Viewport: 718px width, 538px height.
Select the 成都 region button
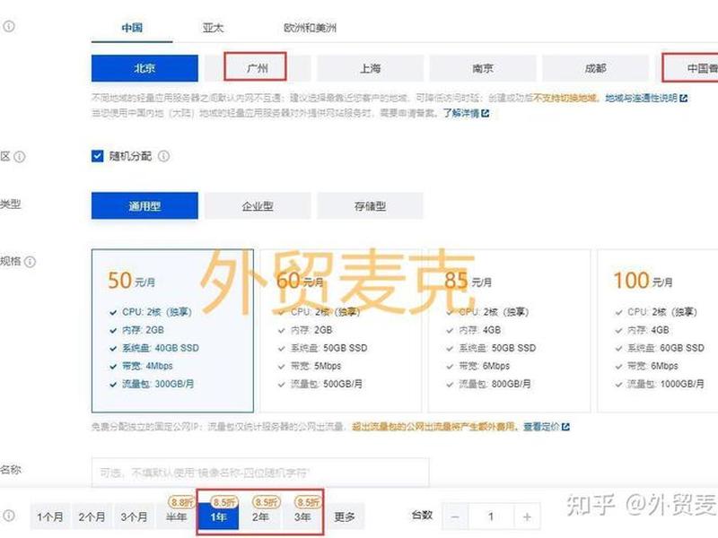tap(595, 68)
